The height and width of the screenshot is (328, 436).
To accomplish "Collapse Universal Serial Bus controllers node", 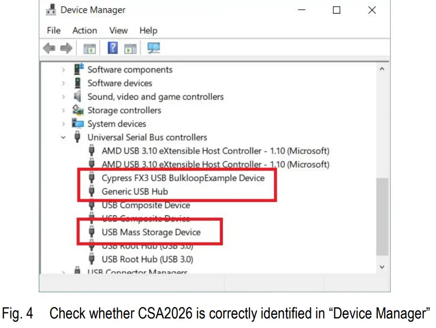I will point(63,137).
